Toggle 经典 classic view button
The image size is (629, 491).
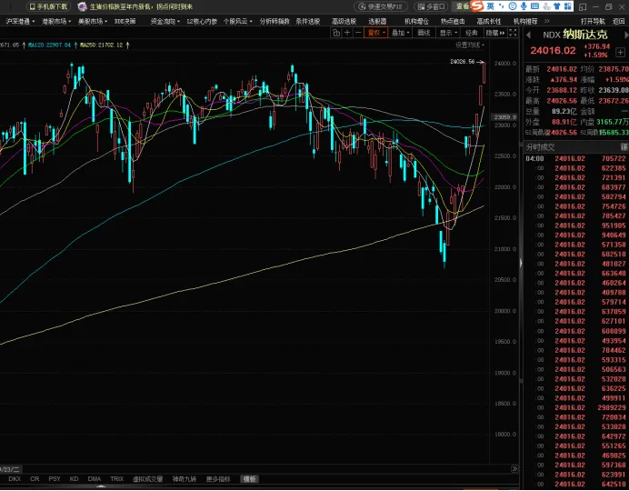click(472, 33)
